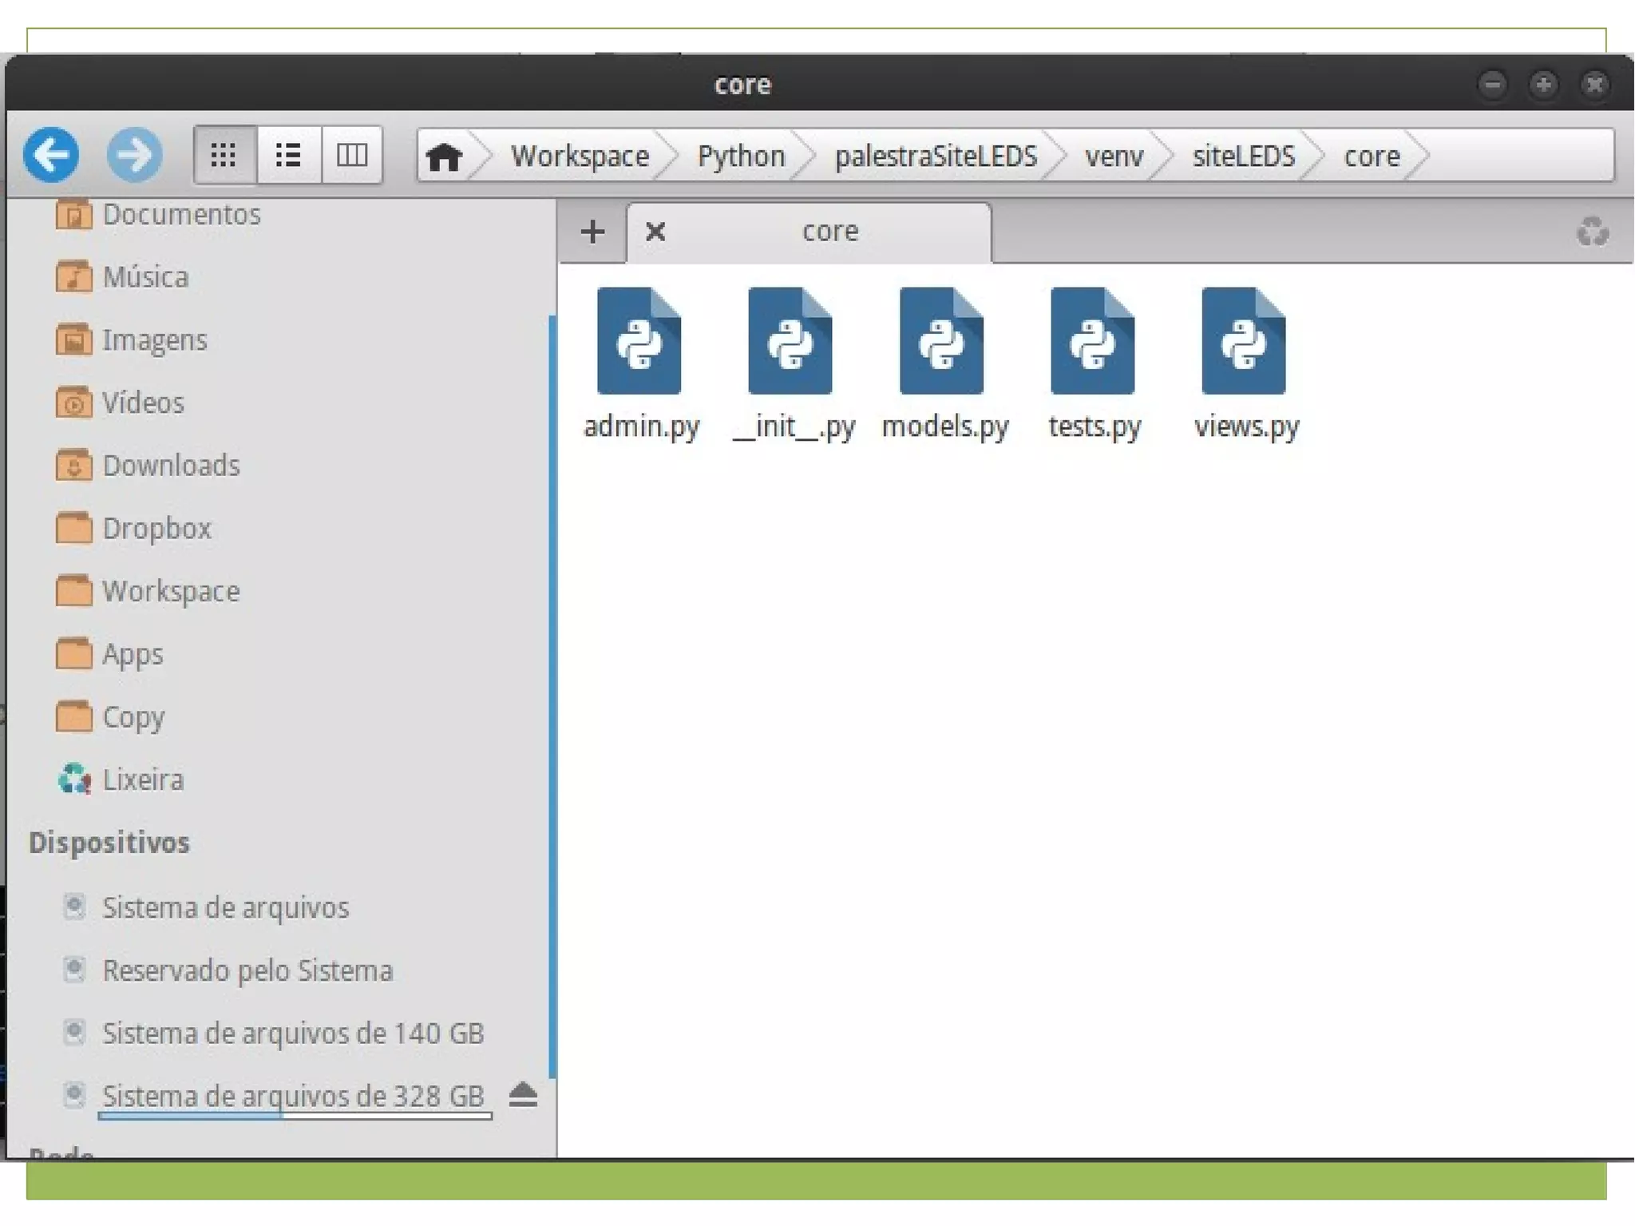Select the models.py file icon
The width and height of the screenshot is (1635, 1226).
tap(941, 342)
